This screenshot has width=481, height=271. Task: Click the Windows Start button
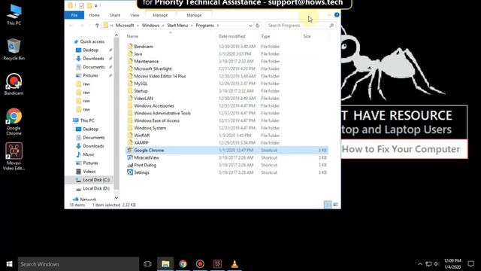(x=9, y=264)
